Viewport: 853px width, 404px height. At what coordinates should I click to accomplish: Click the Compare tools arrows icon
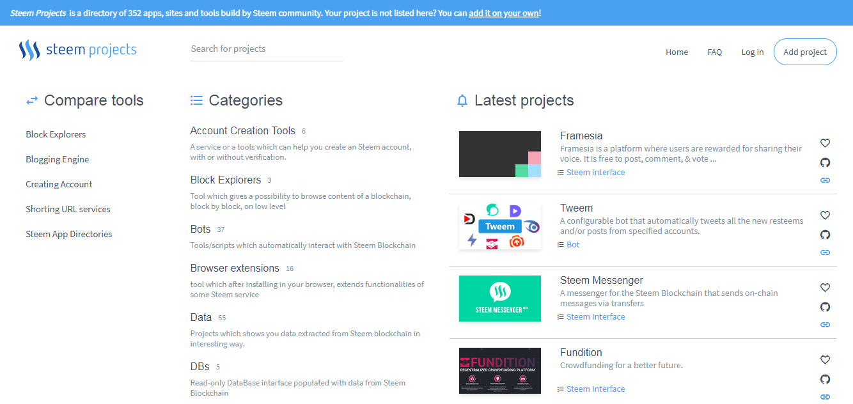32,100
